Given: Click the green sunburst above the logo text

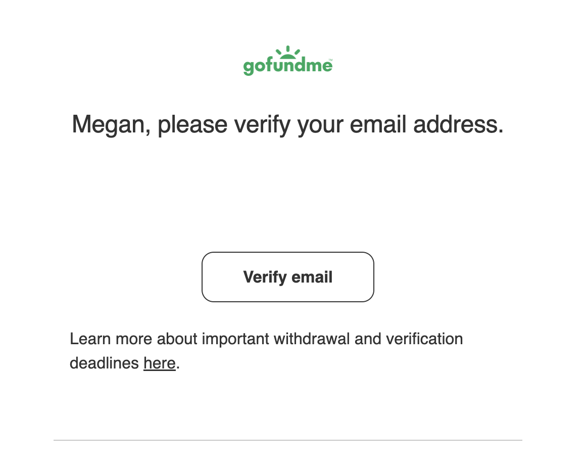Looking at the screenshot, I should pyautogui.click(x=287, y=53).
